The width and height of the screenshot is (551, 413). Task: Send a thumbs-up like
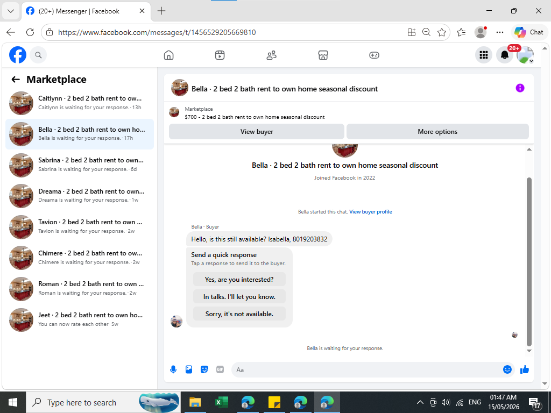pos(525,369)
